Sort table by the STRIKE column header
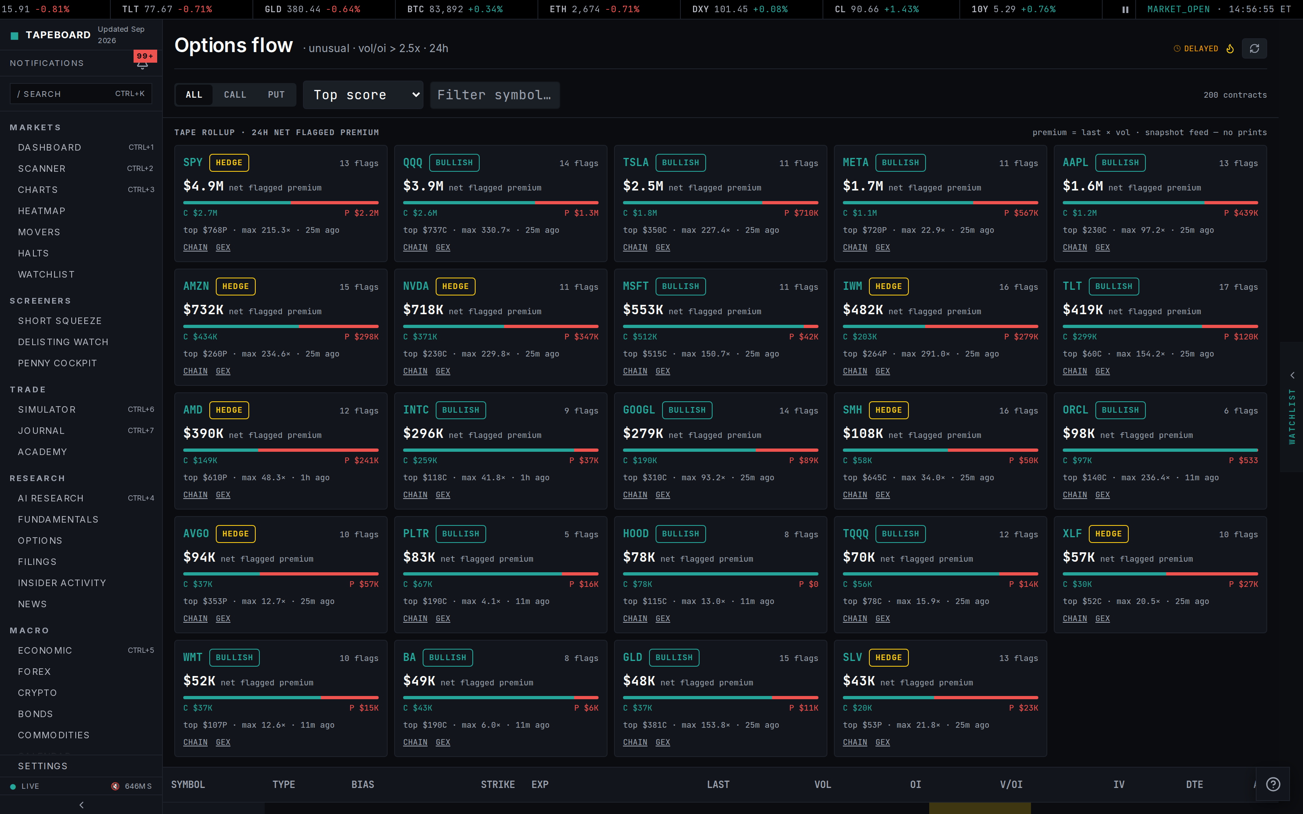 point(498,785)
